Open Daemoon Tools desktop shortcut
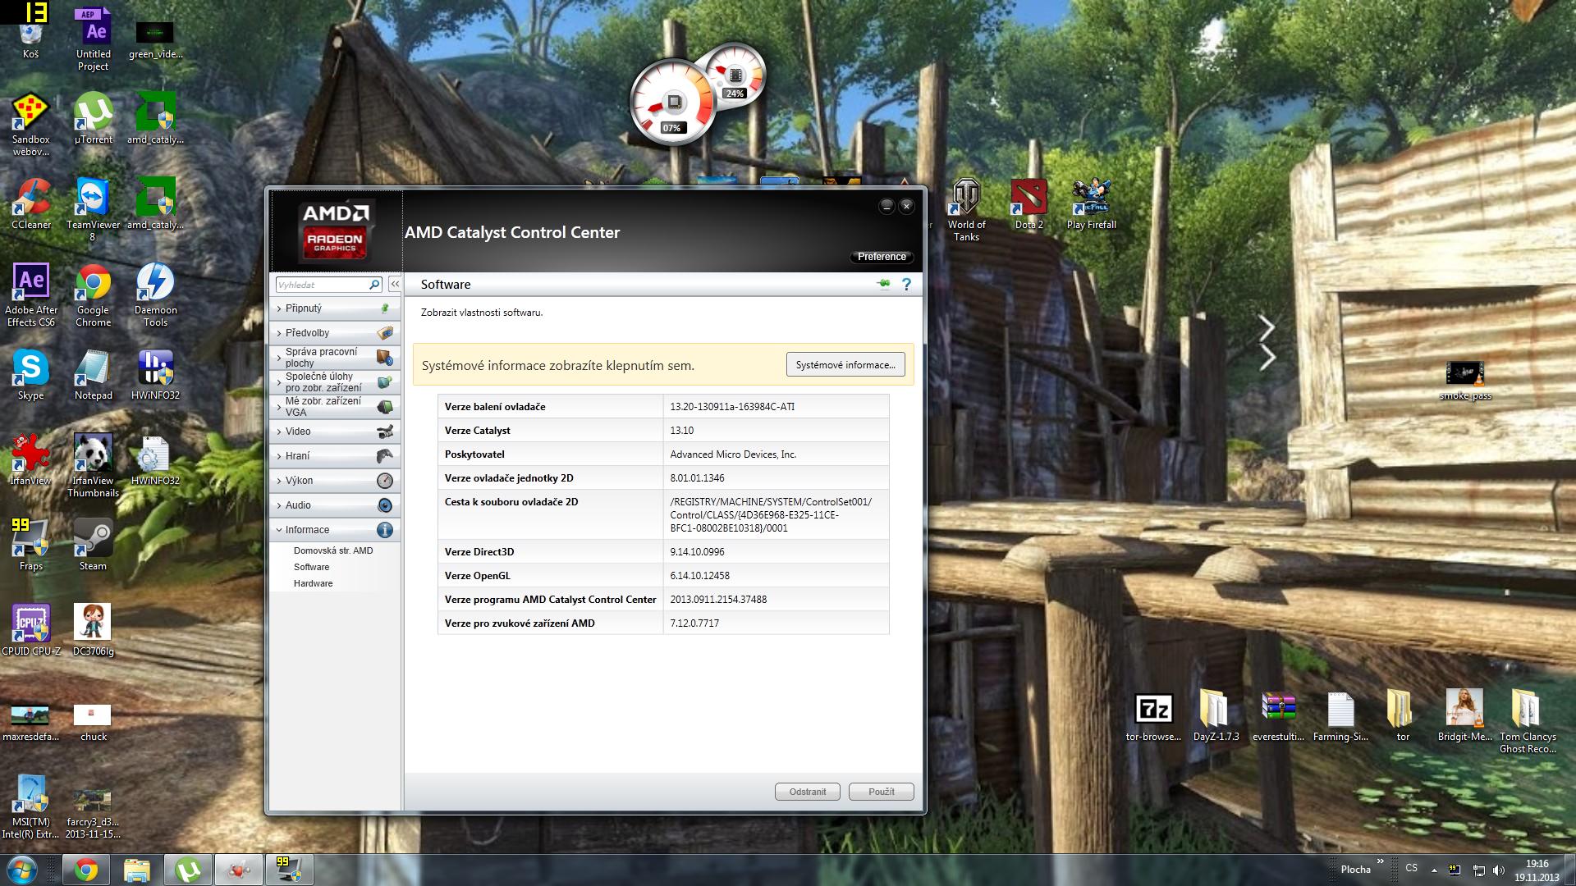This screenshot has height=886, width=1576. click(155, 295)
